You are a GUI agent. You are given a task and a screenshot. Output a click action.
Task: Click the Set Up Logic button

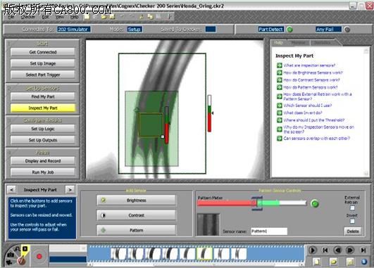43,129
